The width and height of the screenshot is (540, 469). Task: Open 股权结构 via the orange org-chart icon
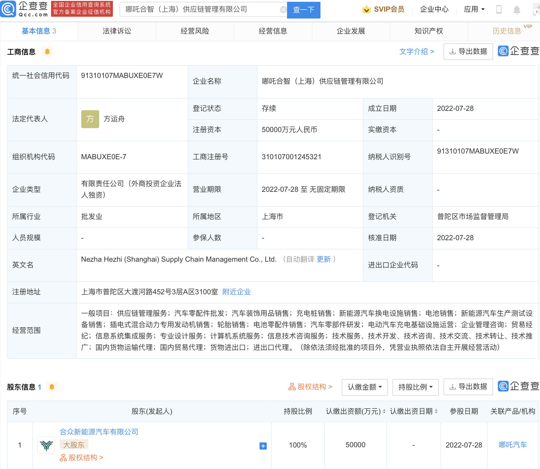[x=291, y=387]
